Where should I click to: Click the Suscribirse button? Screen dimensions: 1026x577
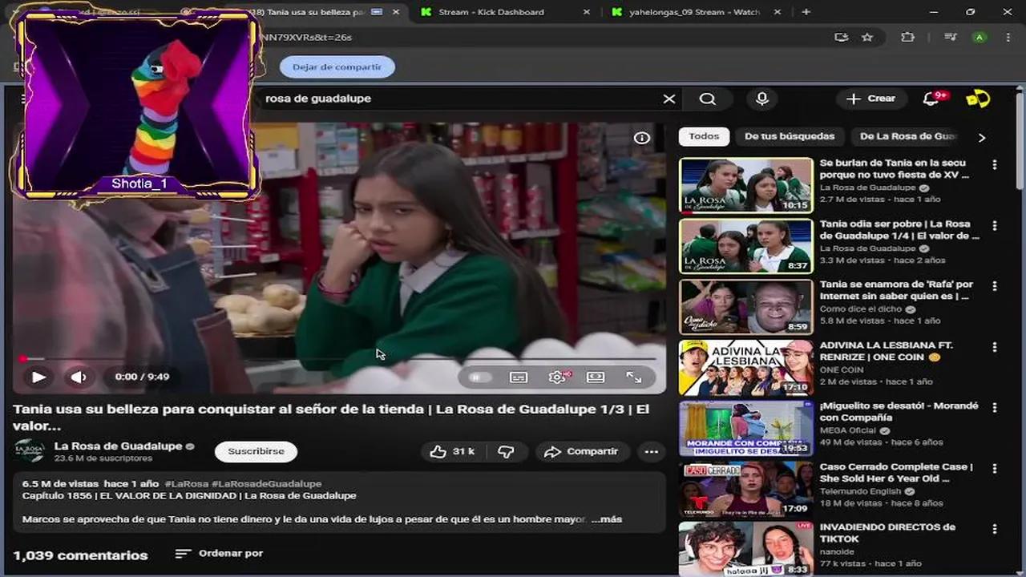pyautogui.click(x=256, y=451)
